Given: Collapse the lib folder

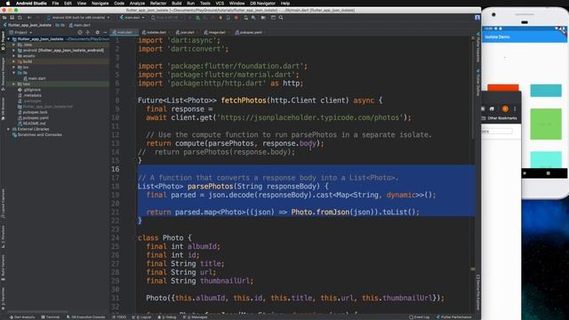Looking at the screenshot, I should [x=14, y=73].
